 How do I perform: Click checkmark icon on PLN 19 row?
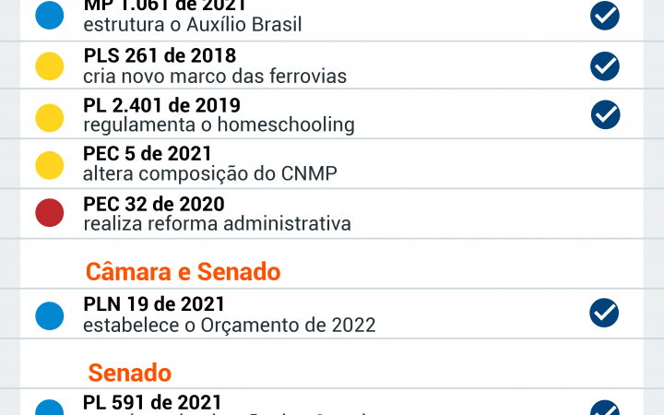tap(604, 313)
